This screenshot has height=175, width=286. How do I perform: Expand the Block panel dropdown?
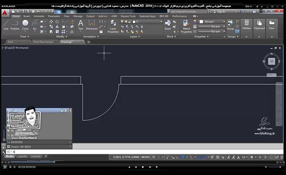pyautogui.click(x=172, y=37)
